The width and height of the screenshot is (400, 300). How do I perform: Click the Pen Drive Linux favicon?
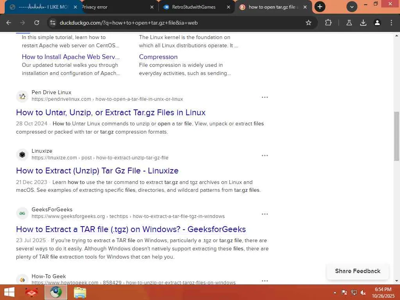[22, 96]
